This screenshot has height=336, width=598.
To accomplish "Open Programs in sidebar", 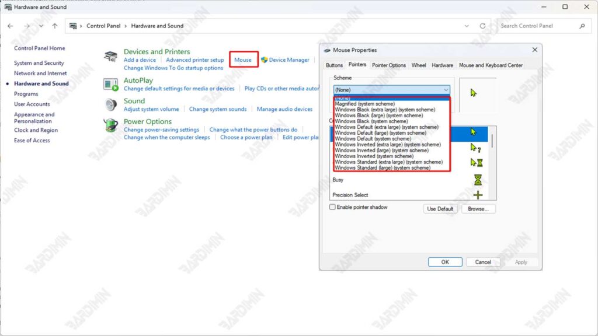I will (26, 94).
